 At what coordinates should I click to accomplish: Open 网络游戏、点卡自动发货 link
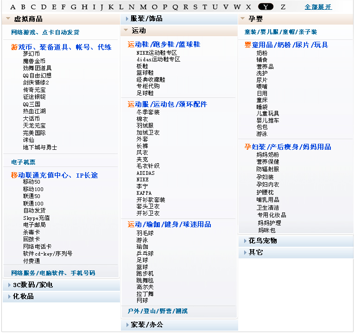point(45,32)
